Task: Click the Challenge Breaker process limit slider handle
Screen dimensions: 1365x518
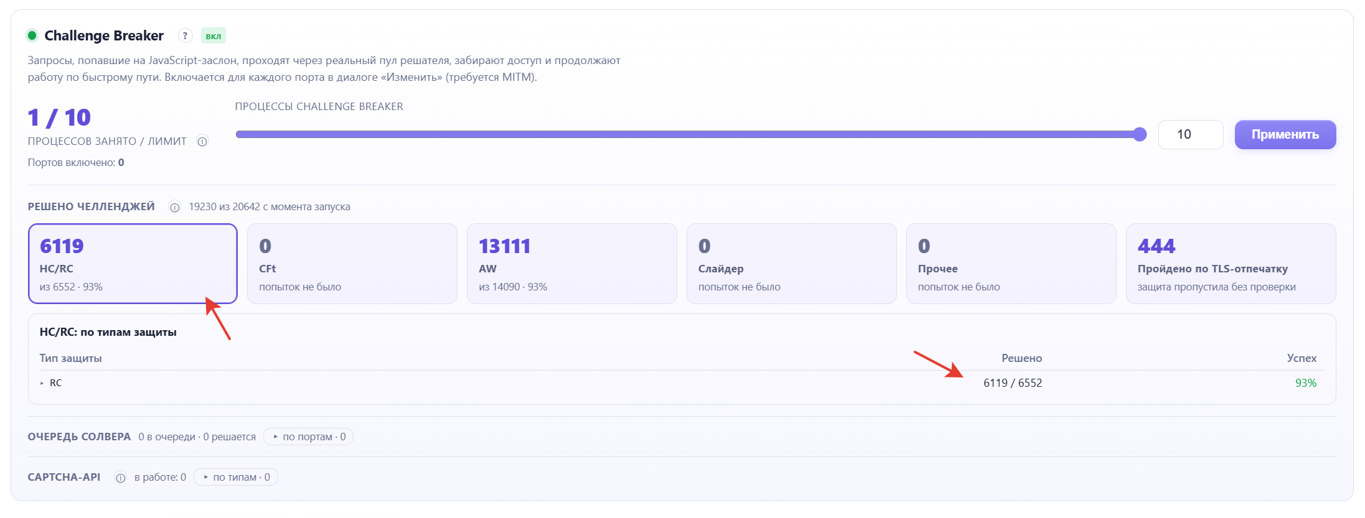Action: (1140, 134)
